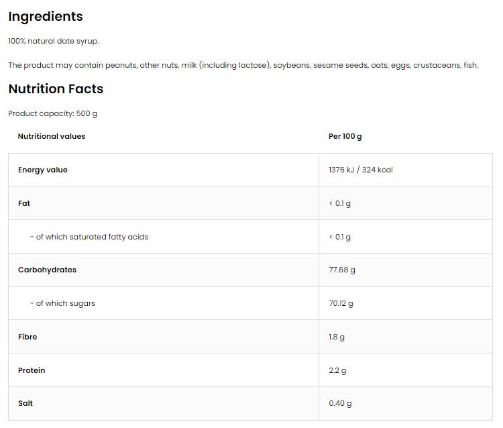
Task: Click the '1376 kJ / 324 kcal' value
Action: coord(361,170)
